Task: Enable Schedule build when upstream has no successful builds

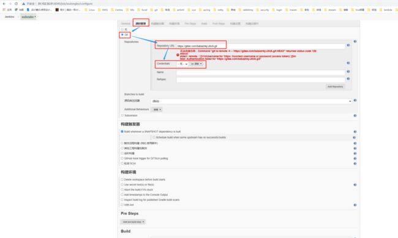Action: point(154,137)
